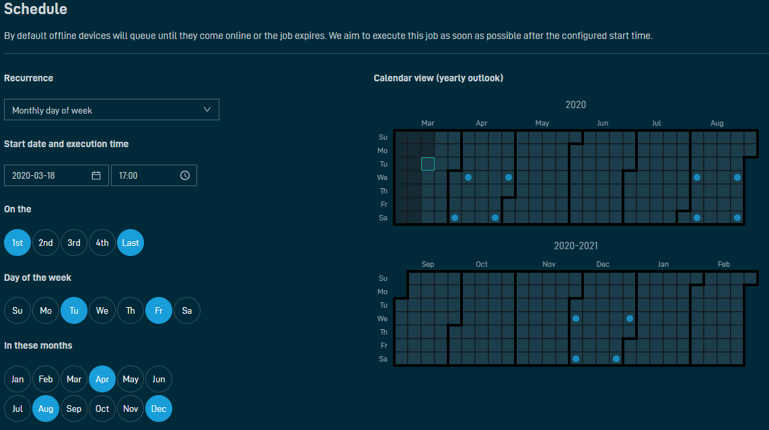Click the 17:00 execution time text
The image size is (769, 430).
[128, 175]
